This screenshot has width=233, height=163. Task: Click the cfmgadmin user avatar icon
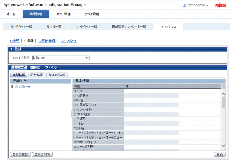point(185,5)
